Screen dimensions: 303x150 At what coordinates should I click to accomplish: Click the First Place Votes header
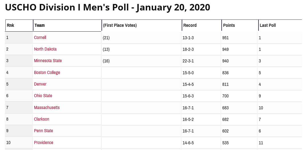point(120,25)
